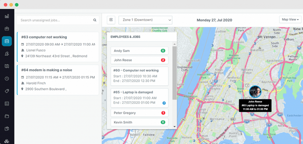Select job #63 computer not working card
This screenshot has width=303, height=144.
pyautogui.click(x=58, y=47)
